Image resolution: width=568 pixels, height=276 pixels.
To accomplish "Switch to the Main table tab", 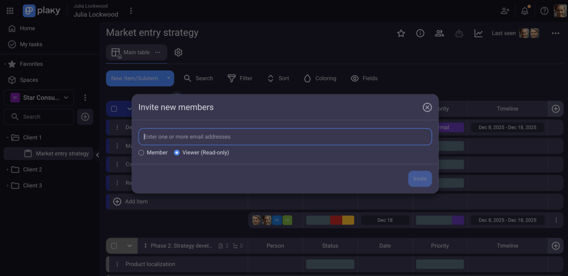I will coord(136,52).
